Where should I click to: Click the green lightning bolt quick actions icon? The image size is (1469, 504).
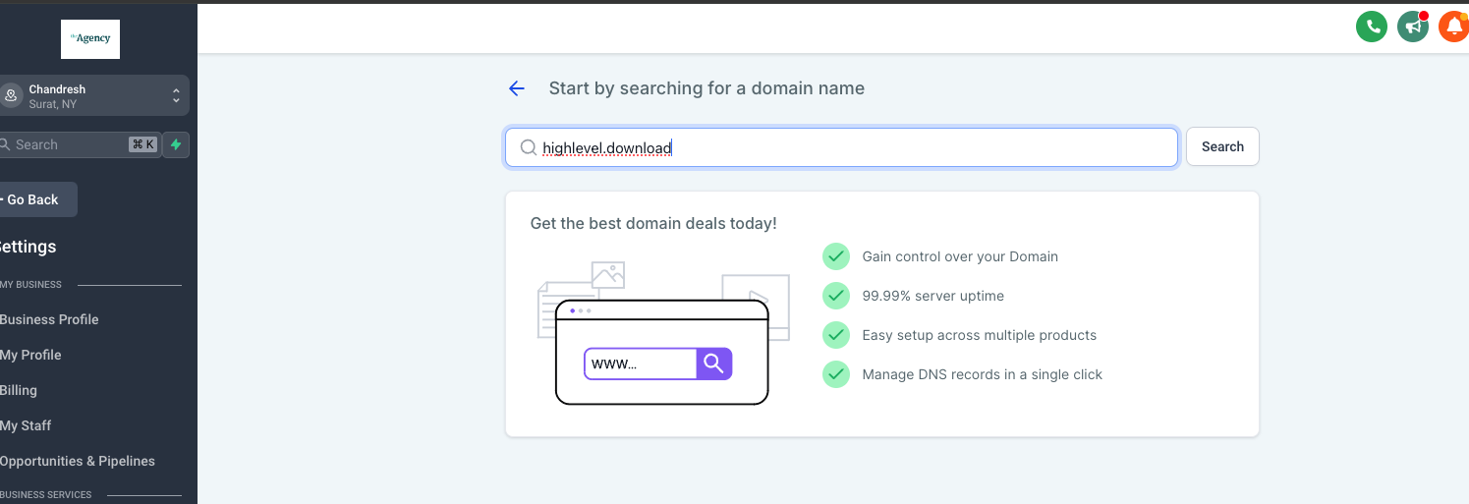[176, 144]
